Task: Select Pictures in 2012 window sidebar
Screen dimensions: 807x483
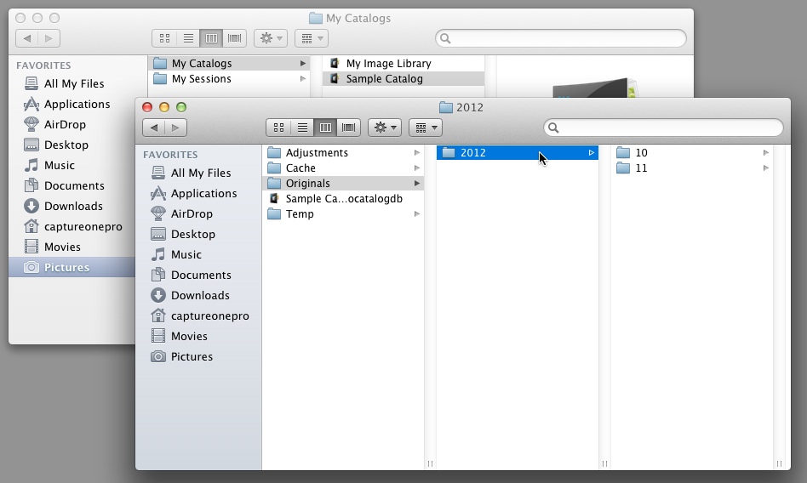Action: tap(198, 356)
